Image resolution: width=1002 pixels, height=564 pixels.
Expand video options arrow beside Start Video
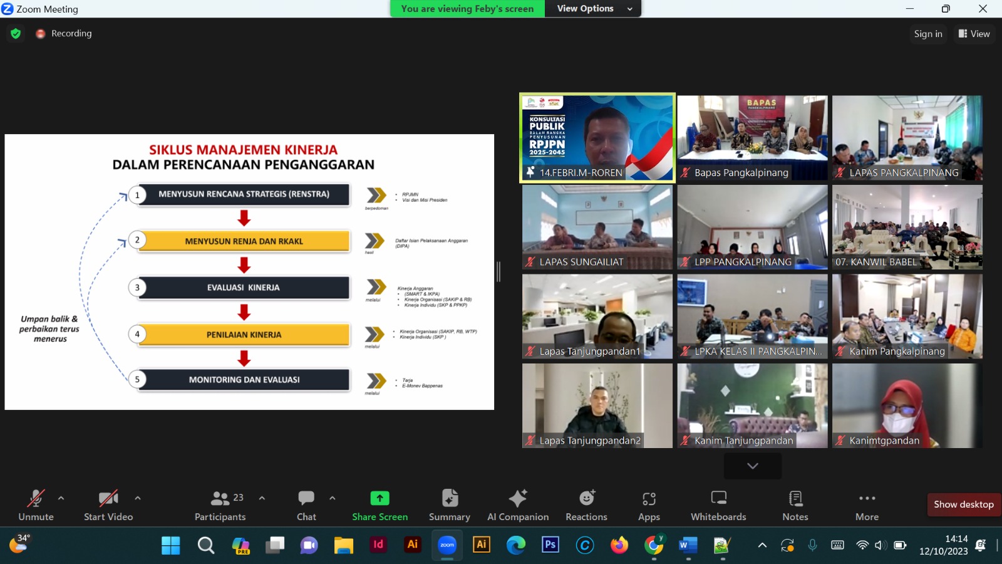pos(138,498)
